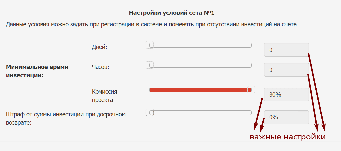Click the Часов slider handle

(x=150, y=65)
